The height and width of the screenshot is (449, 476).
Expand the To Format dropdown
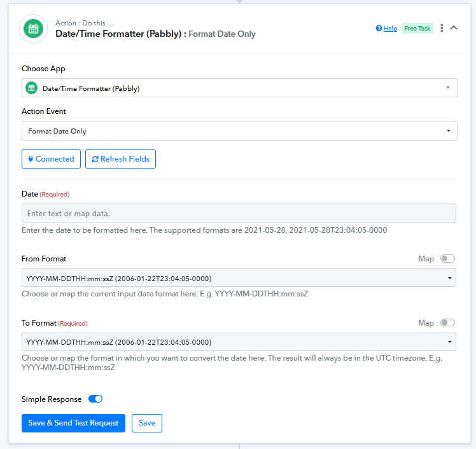pyautogui.click(x=239, y=342)
